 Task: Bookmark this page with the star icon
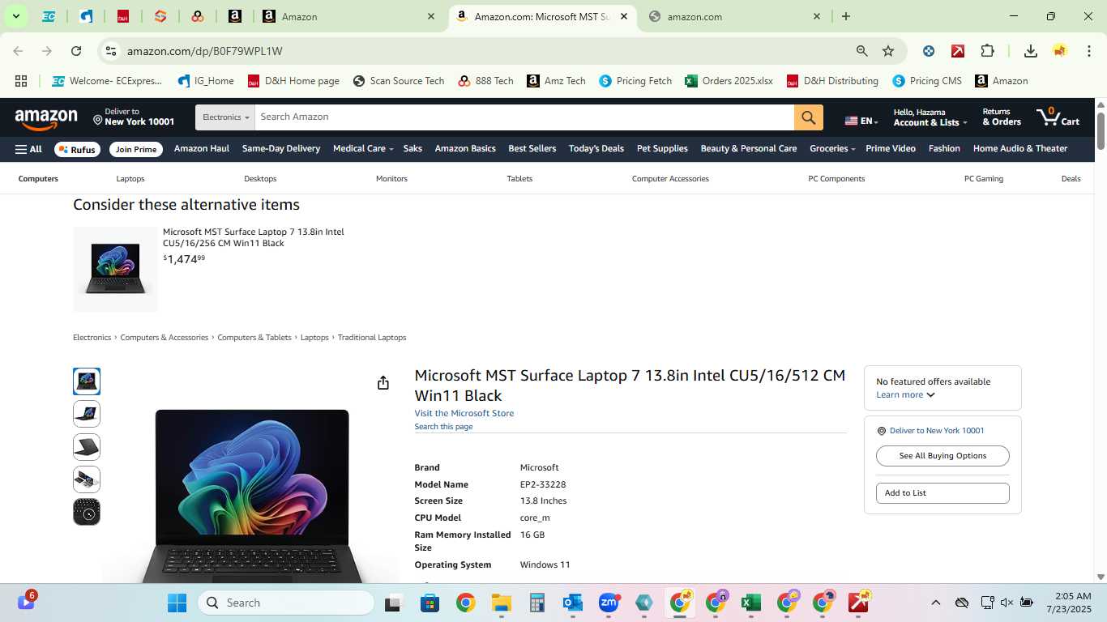(x=888, y=51)
